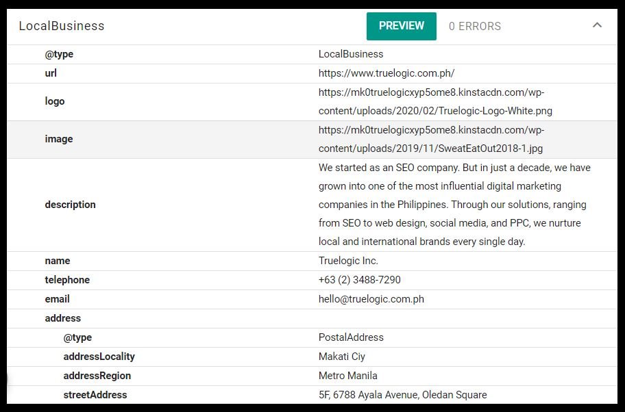Image resolution: width=625 pixels, height=412 pixels.
Task: Click the telephone property label
Action: coord(67,280)
